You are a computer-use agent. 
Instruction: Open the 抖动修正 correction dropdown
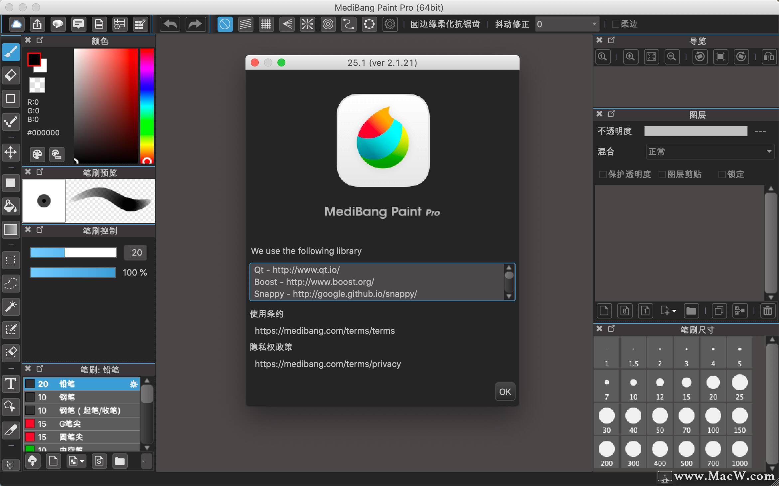click(x=567, y=24)
